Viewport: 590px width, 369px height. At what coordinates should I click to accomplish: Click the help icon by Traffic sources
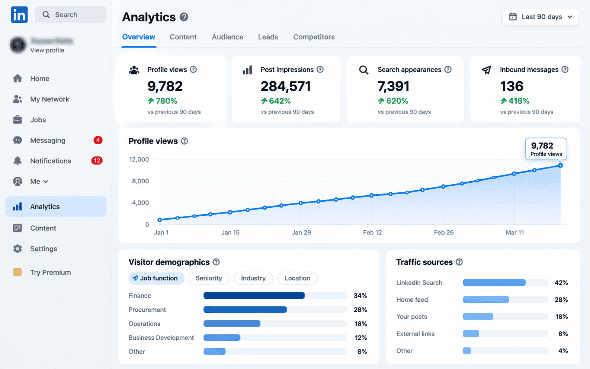459,262
